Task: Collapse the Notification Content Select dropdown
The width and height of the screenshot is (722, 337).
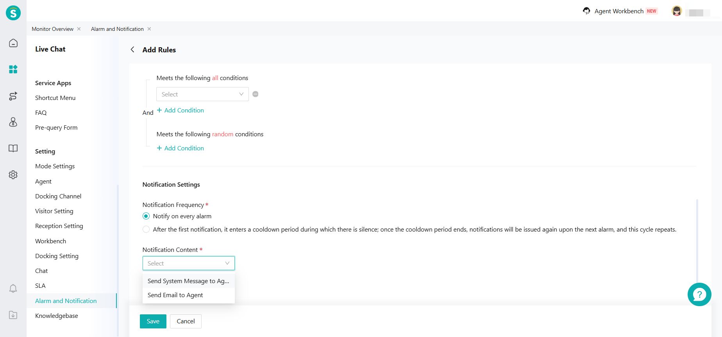Action: click(x=188, y=264)
